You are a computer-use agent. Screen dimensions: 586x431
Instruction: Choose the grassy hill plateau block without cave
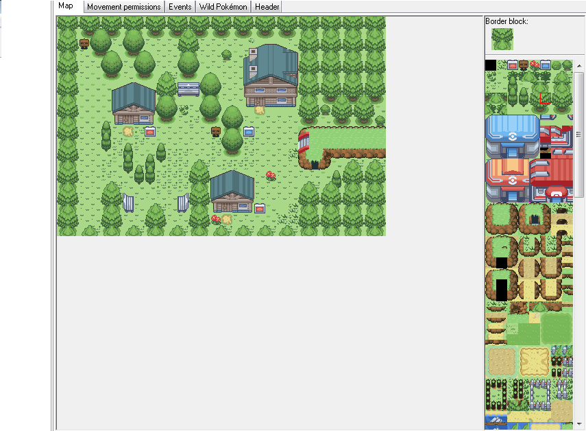tap(502, 219)
